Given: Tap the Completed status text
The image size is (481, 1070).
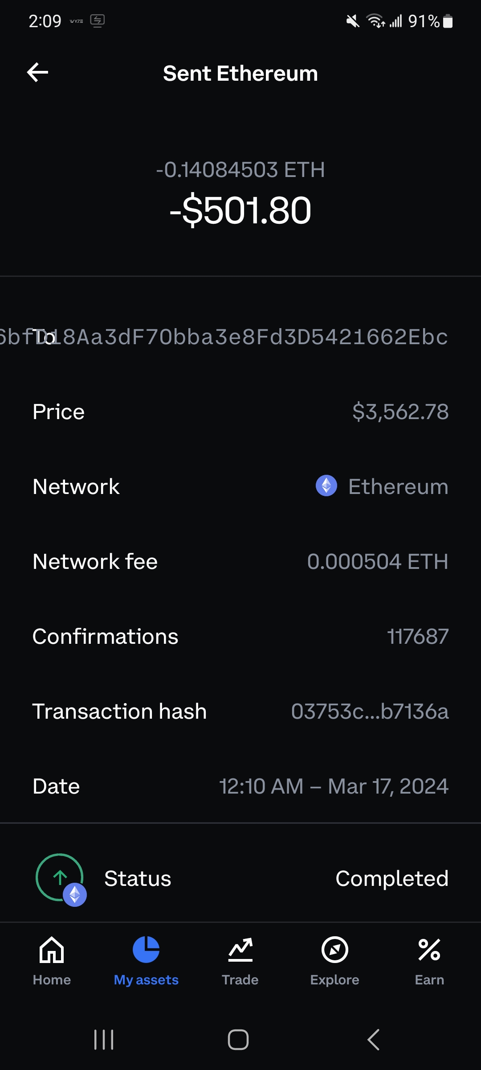Looking at the screenshot, I should pos(392,879).
